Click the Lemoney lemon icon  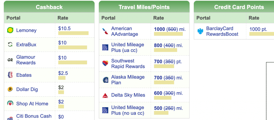(10, 30)
